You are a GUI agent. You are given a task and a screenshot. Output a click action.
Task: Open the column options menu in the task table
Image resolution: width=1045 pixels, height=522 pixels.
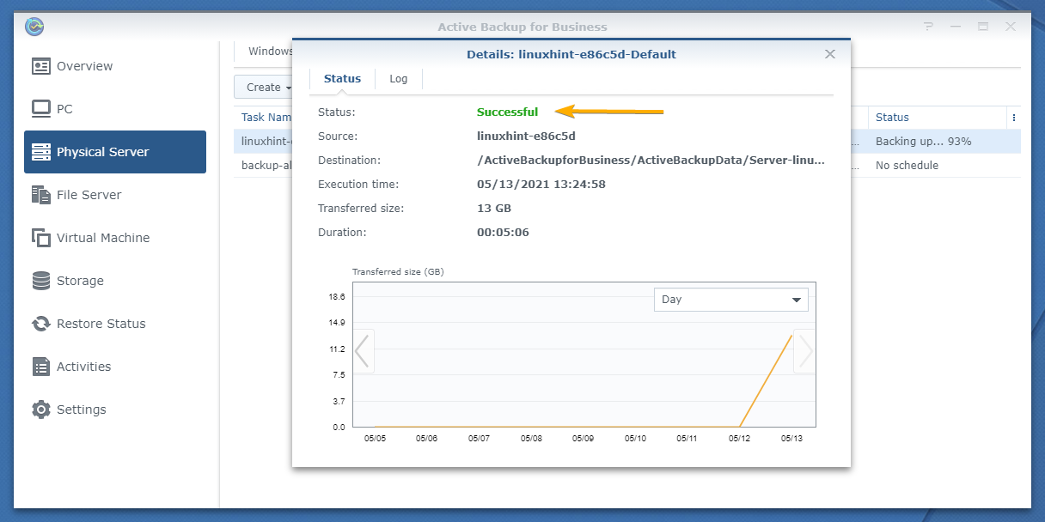click(1014, 118)
